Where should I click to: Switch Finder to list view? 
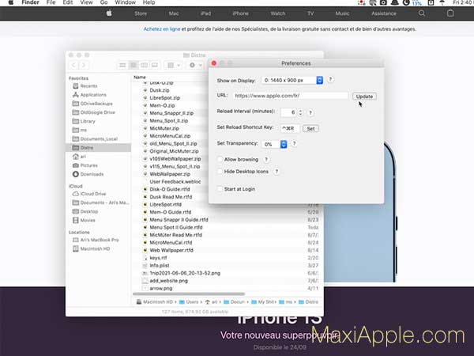click(134, 65)
